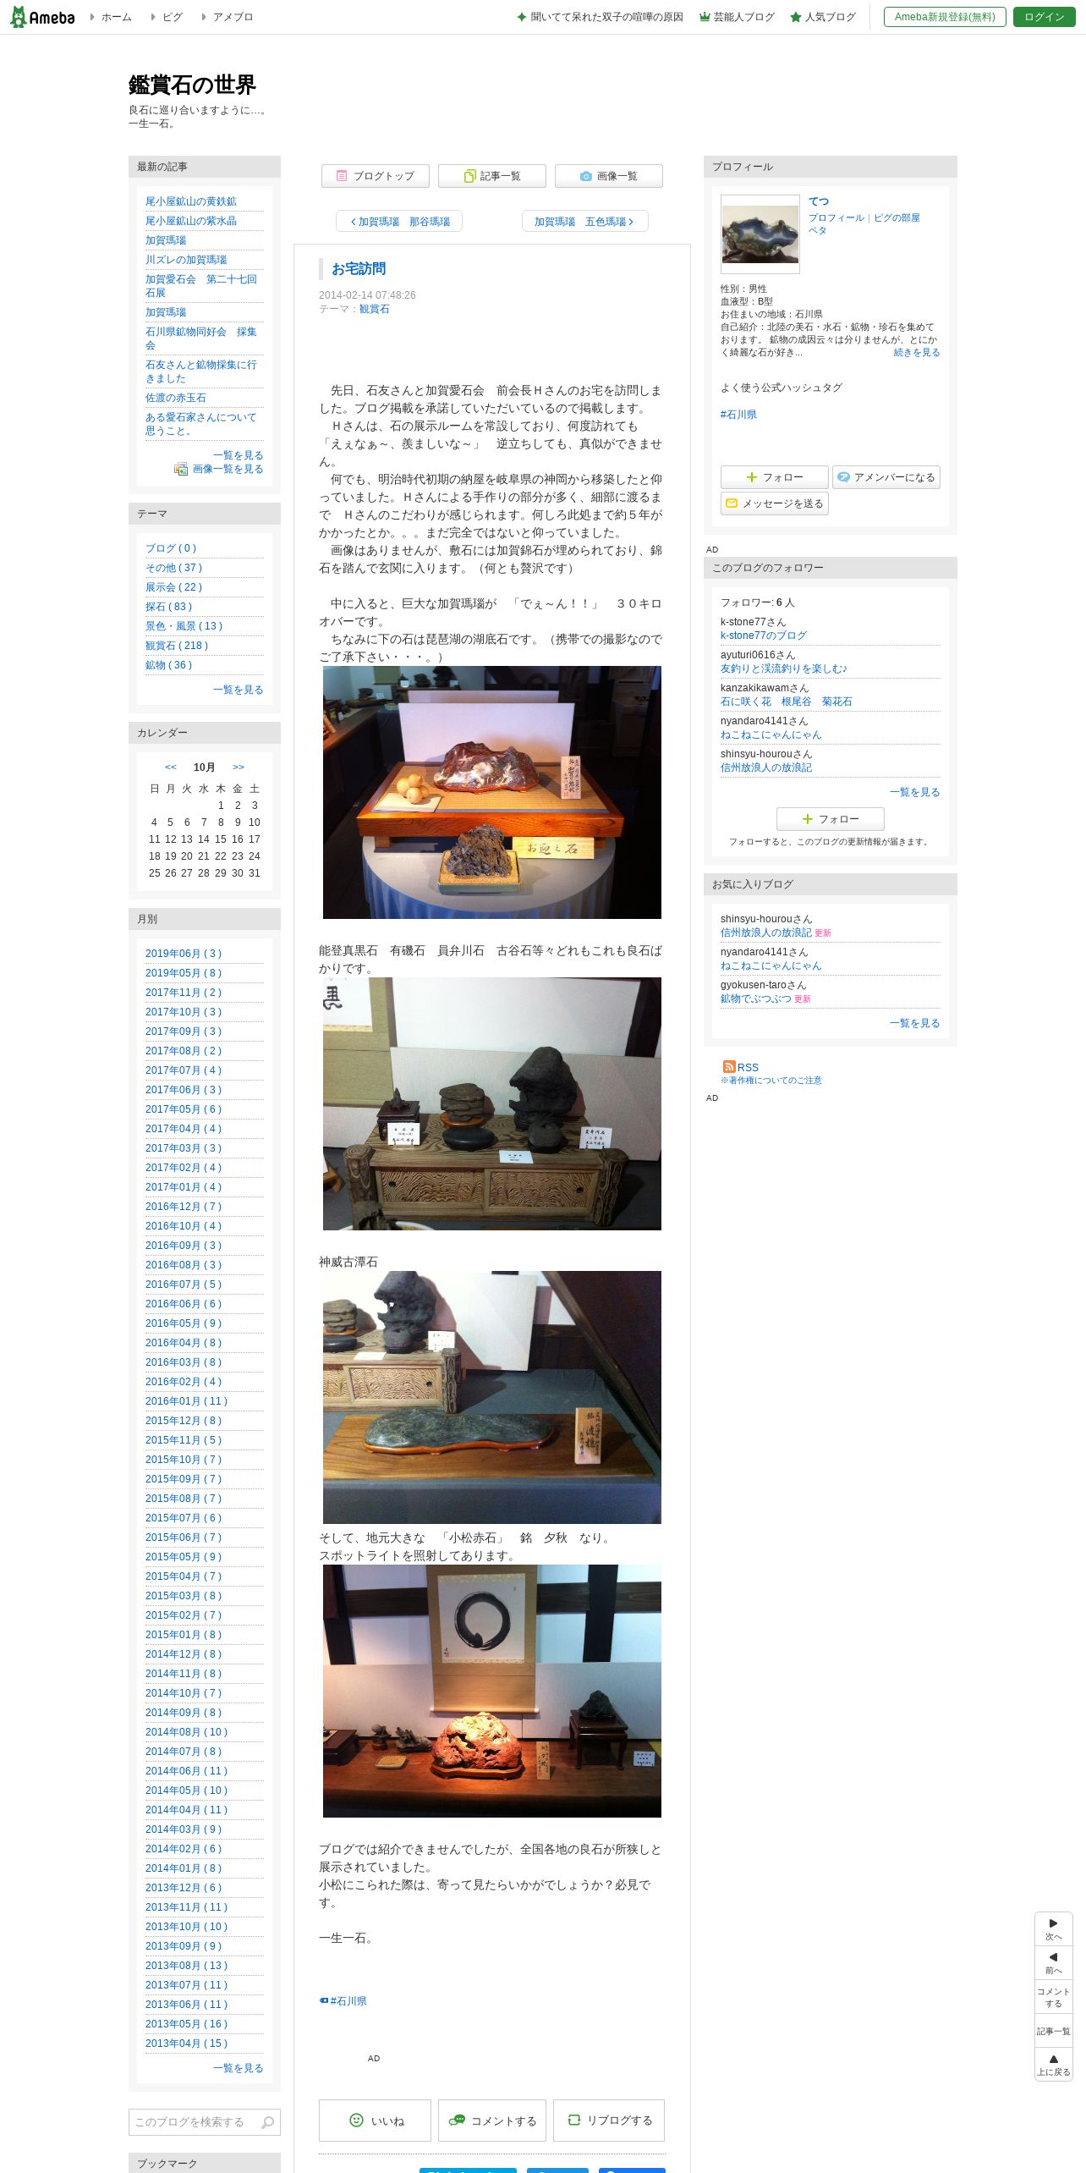
Task: Click the コメントする button below article
Action: (492, 2121)
